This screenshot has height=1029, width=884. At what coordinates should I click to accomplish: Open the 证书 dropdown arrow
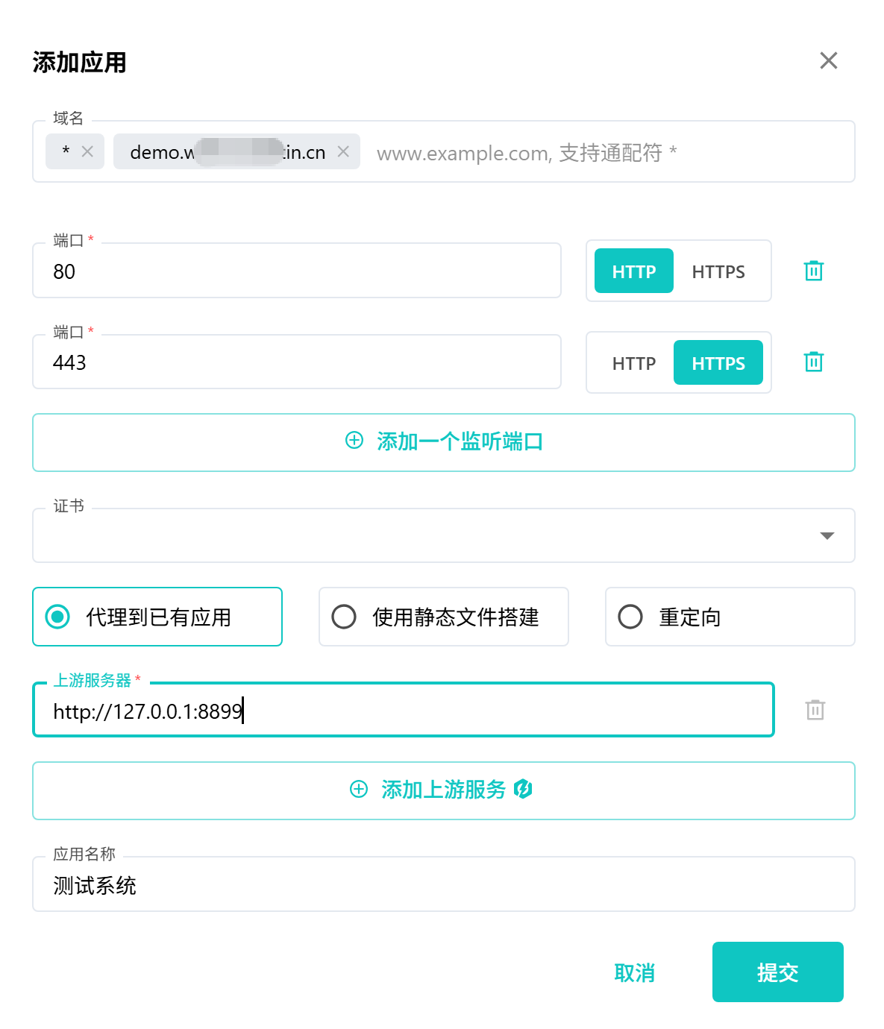click(x=827, y=535)
